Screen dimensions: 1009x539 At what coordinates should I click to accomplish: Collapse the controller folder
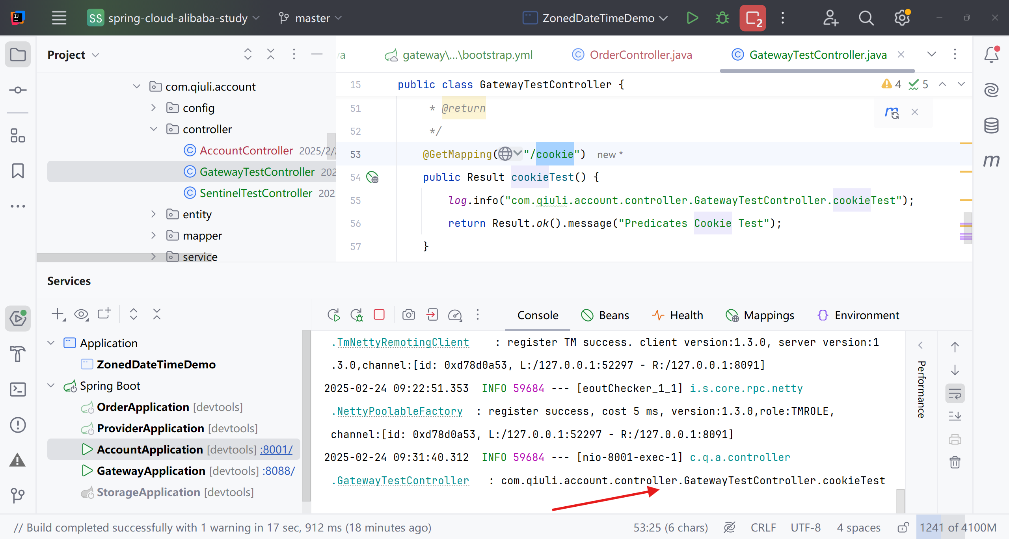click(x=154, y=129)
